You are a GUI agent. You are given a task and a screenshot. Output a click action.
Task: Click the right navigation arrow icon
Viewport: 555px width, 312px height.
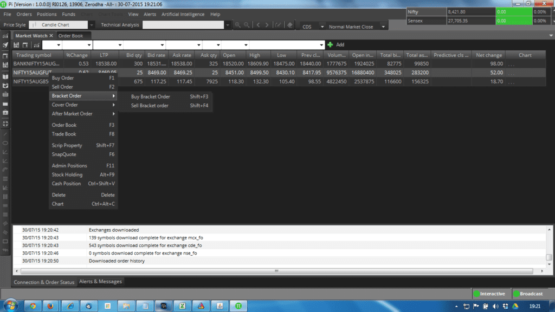pyautogui.click(x=267, y=24)
